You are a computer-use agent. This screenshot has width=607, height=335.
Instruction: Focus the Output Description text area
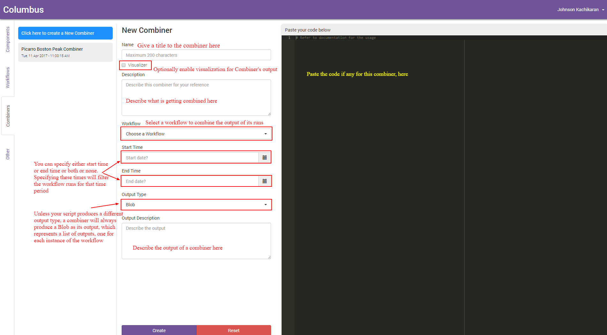[196, 241]
